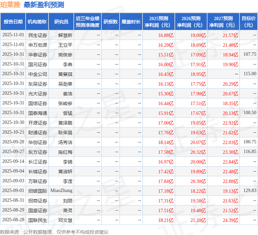Click 2025预测净利润 column header
The height and width of the screenshot is (235, 258).
click(159, 21)
